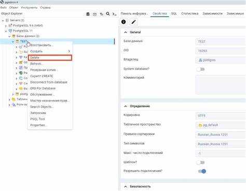Open the Справка menu

pyautogui.click(x=45, y=8)
